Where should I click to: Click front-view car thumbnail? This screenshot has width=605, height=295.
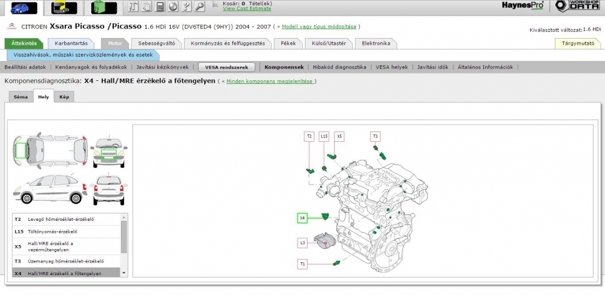pos(109,153)
